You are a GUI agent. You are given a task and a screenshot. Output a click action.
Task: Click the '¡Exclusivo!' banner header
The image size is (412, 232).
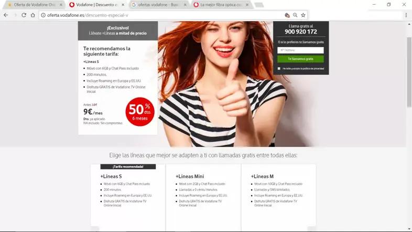pos(118,31)
